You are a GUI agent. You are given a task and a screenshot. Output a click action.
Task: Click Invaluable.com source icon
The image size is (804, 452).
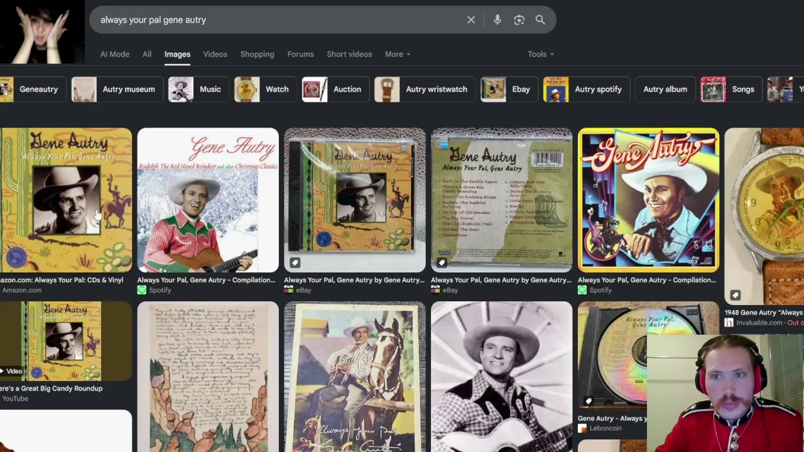[729, 323]
